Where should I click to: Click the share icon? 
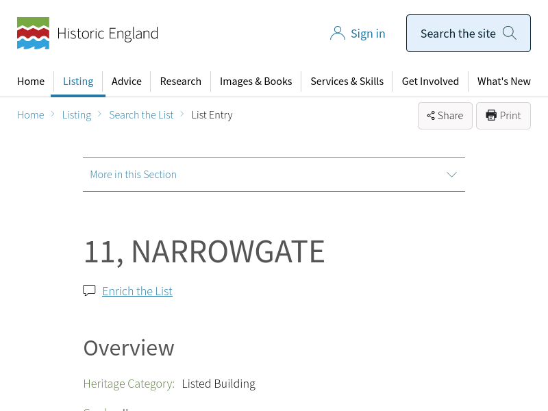431,116
